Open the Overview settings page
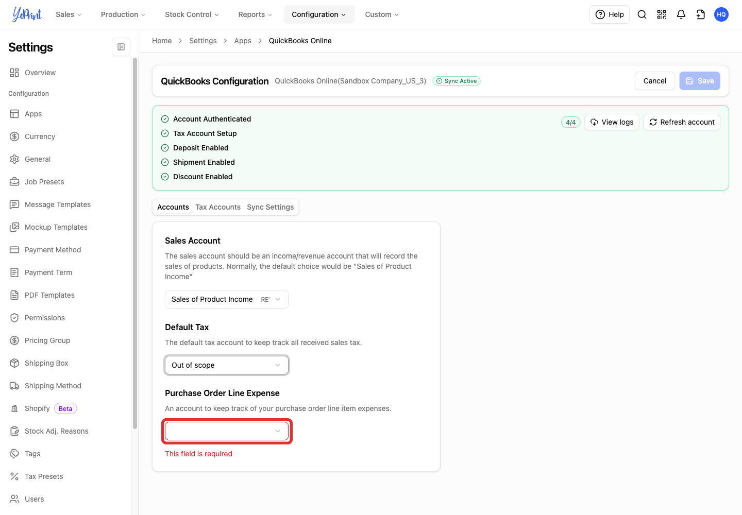 click(x=65, y=73)
